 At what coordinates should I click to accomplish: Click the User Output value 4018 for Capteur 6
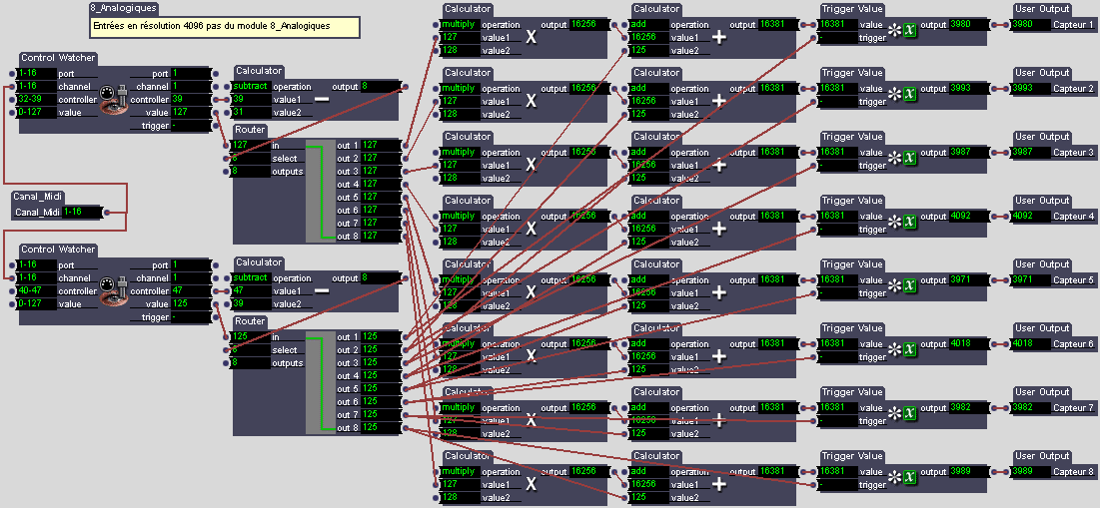point(1030,343)
